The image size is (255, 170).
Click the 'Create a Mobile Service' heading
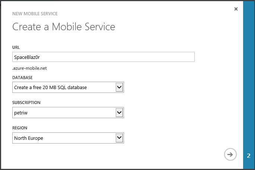[x=64, y=27]
